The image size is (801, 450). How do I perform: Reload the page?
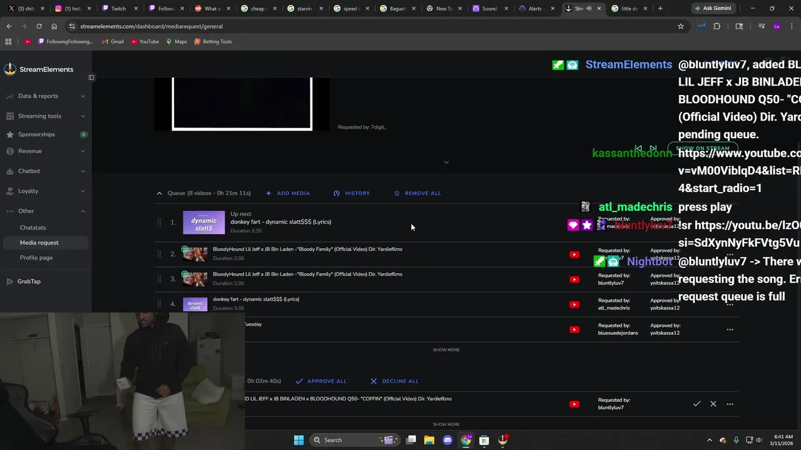(39, 26)
